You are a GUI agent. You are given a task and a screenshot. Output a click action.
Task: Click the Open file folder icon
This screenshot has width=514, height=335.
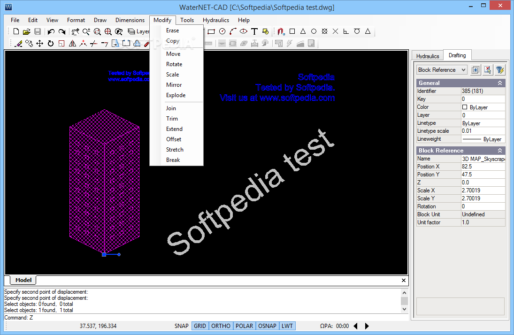[27, 31]
